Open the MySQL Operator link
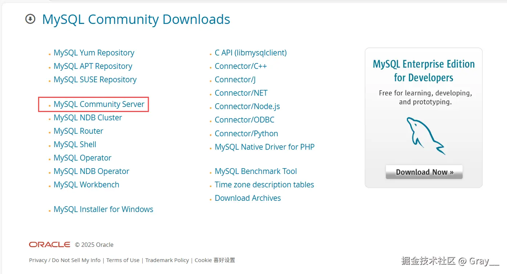This screenshot has width=507, height=274. pos(82,158)
